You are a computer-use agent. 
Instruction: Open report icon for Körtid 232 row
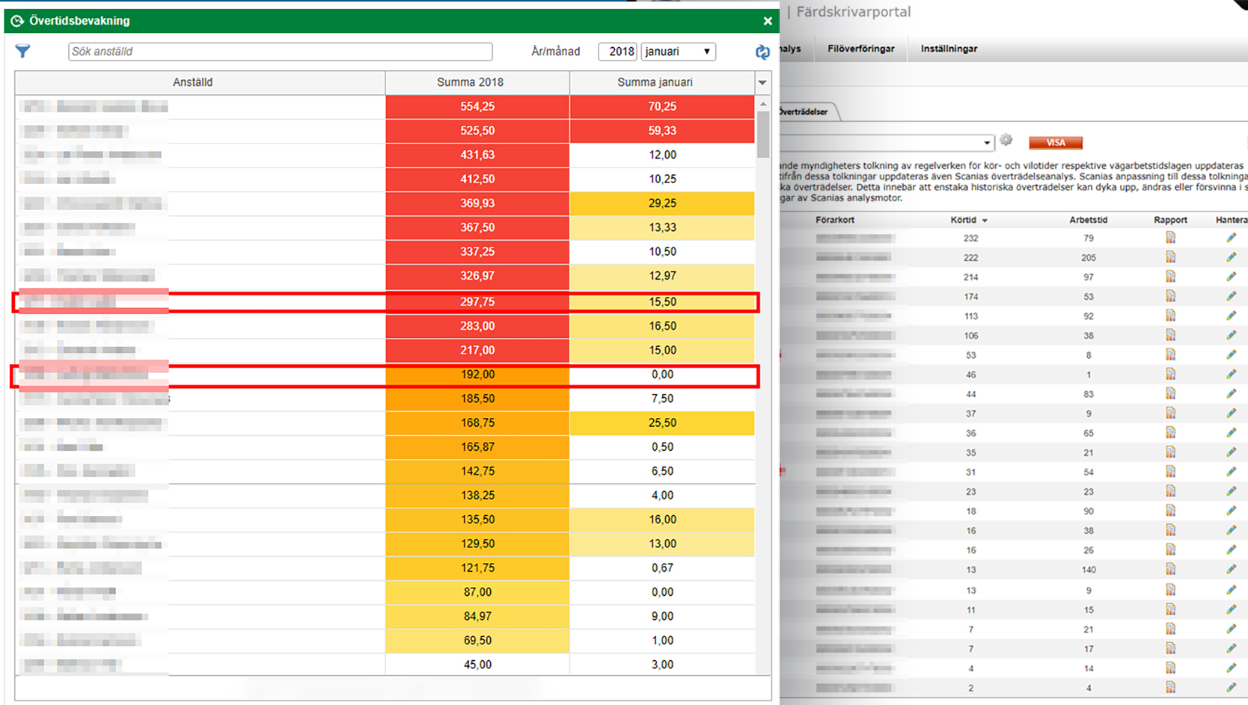1170,238
